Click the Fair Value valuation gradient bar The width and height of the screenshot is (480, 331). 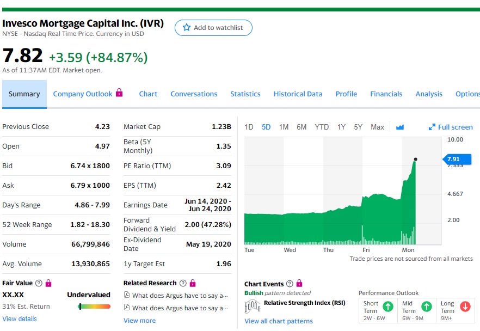tap(94, 307)
